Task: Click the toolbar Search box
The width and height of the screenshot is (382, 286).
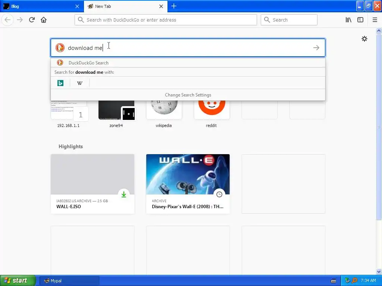Action: tap(289, 20)
